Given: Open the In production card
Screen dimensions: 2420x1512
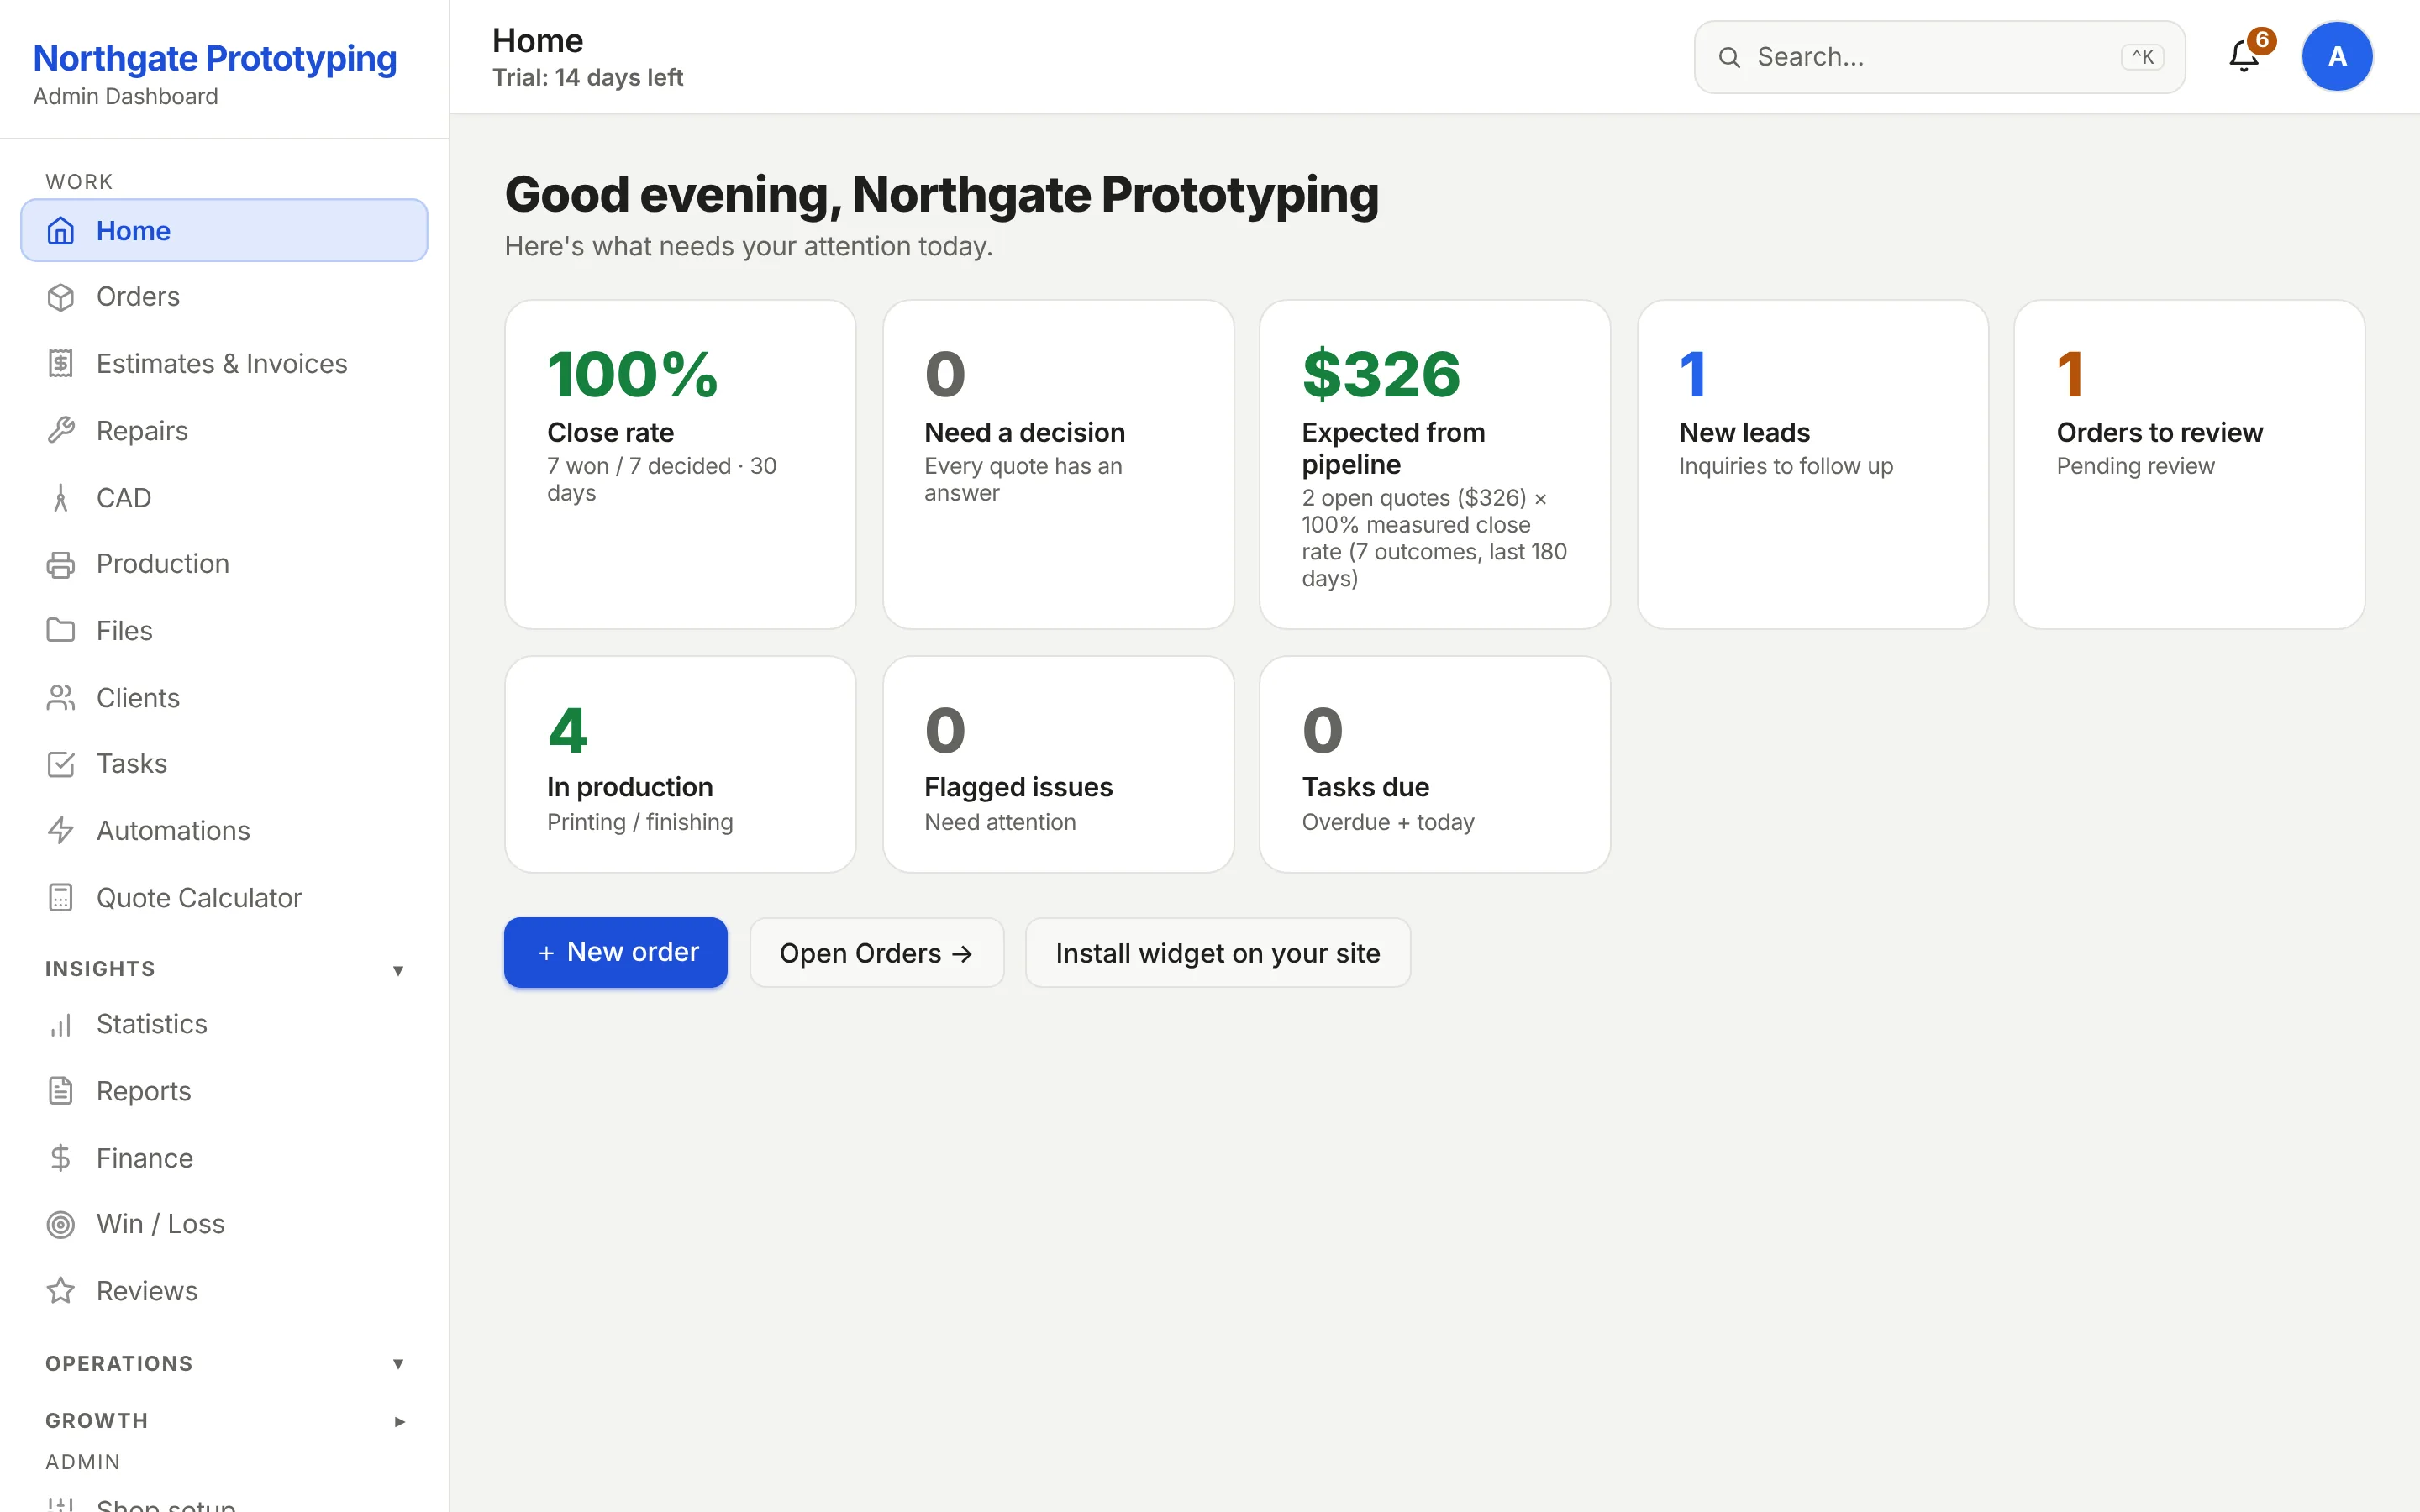Looking at the screenshot, I should [x=680, y=764].
